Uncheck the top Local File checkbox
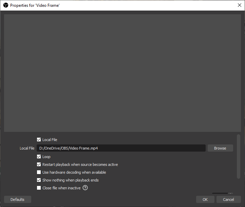Image resolution: width=245 pixels, height=207 pixels. (39, 140)
